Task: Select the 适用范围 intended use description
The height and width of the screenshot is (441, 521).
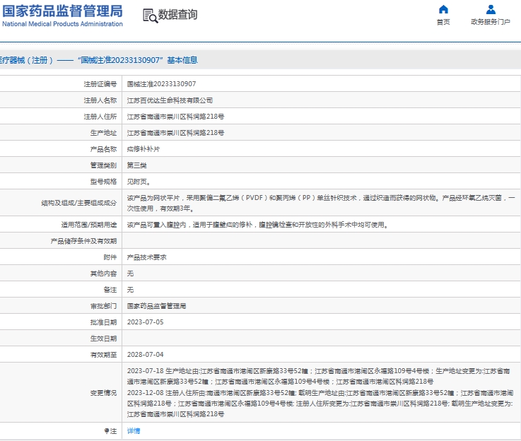Action: pos(258,225)
